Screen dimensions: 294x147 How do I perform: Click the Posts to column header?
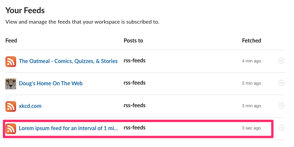point(133,40)
